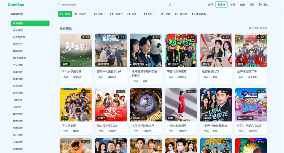Viewport: 284px width, 153px height.
Task: Select 快车资源 in the source list
Action: point(18,30)
